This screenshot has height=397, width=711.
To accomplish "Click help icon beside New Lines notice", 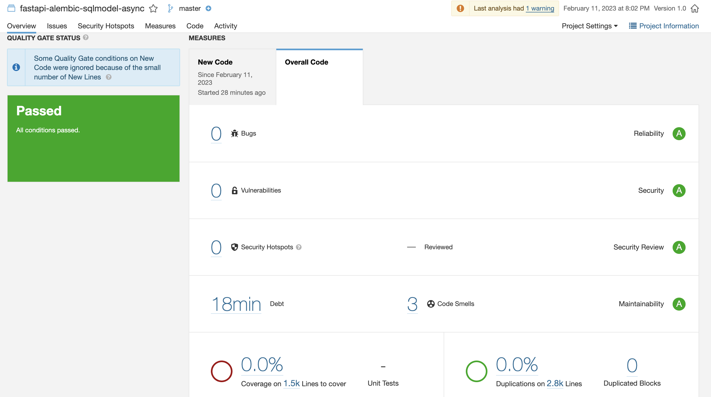I will click(x=109, y=77).
